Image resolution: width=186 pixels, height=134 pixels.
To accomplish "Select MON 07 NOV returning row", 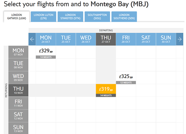I will click(18, 52).
